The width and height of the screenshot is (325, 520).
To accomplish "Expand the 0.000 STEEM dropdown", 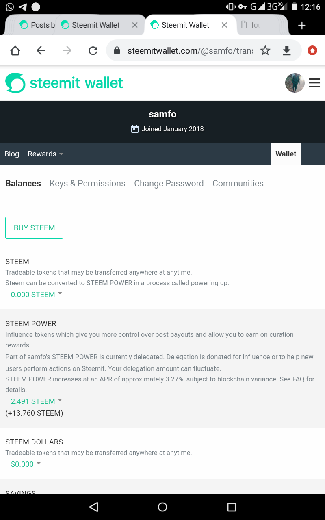I will click(x=37, y=295).
